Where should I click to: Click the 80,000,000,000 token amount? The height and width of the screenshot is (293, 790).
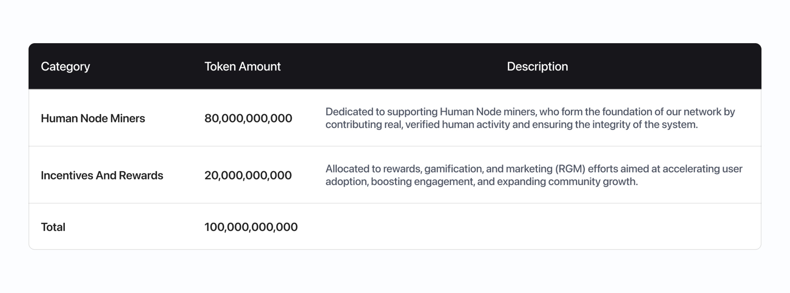pyautogui.click(x=248, y=118)
